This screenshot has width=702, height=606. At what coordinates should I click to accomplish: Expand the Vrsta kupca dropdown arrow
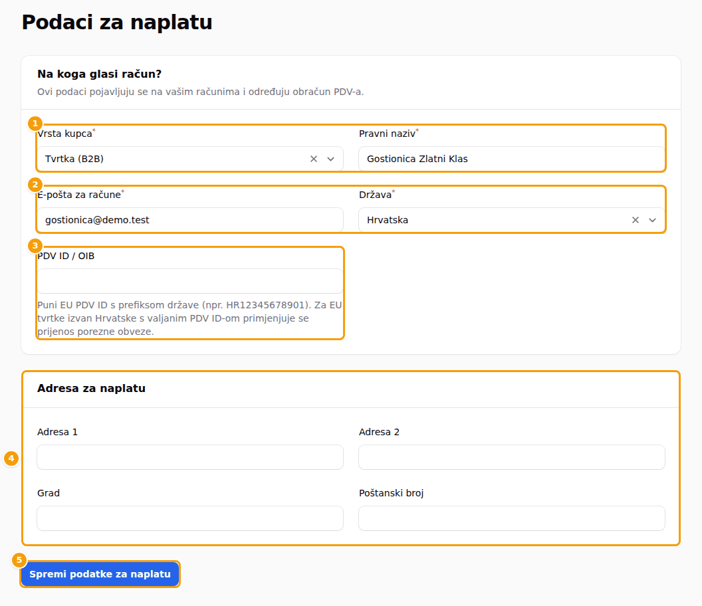(331, 159)
